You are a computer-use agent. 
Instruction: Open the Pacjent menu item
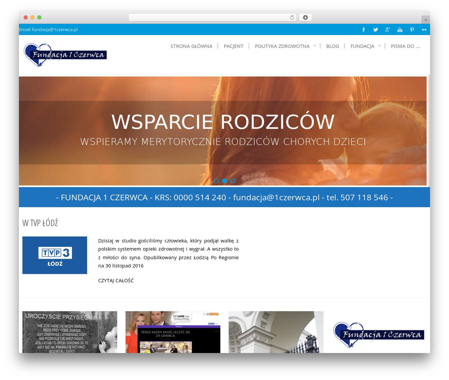234,46
